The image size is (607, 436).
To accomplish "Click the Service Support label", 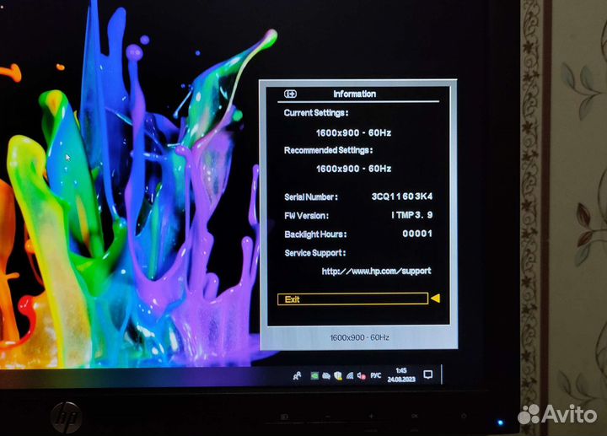I will (315, 253).
